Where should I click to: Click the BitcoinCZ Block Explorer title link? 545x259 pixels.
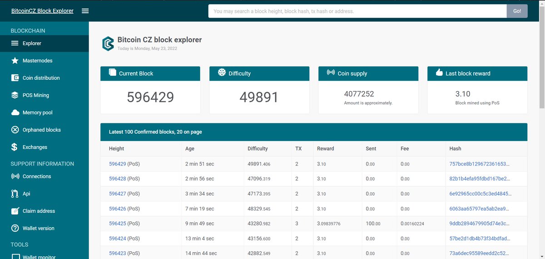pyautogui.click(x=42, y=11)
